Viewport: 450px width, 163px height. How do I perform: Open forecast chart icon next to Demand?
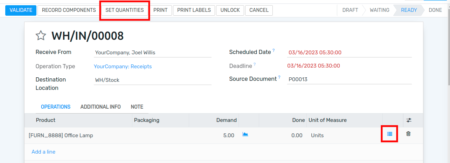click(x=245, y=134)
